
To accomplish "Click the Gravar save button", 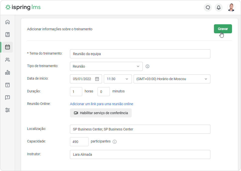I will point(223,29).
